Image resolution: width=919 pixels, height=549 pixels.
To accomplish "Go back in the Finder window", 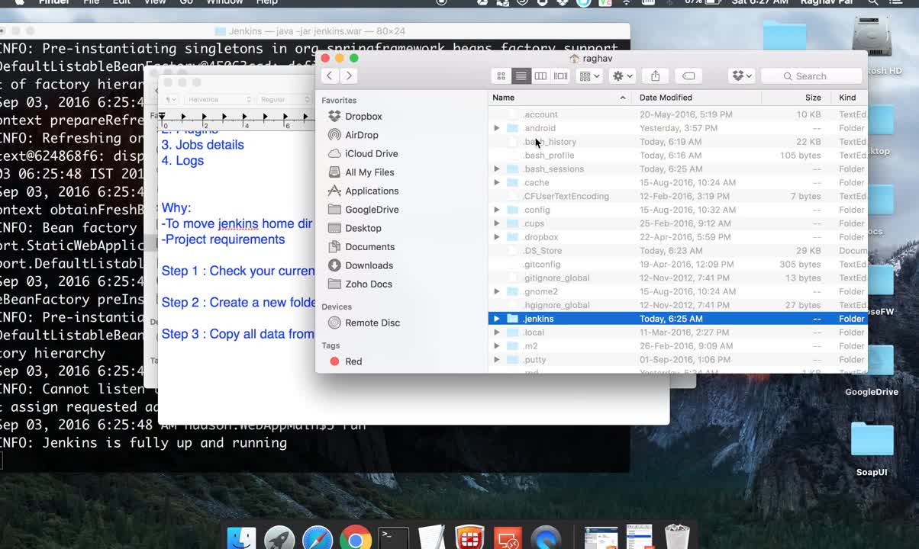I will 330,75.
